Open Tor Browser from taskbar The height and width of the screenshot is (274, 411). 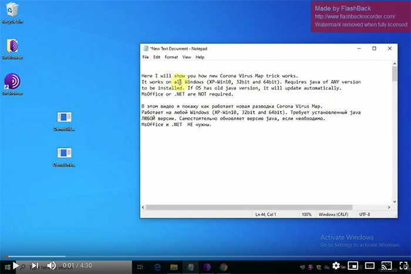pyautogui.click(x=207, y=267)
